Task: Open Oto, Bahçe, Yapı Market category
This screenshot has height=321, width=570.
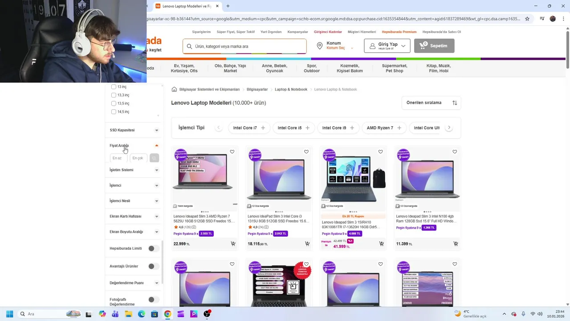Action: coord(230,68)
